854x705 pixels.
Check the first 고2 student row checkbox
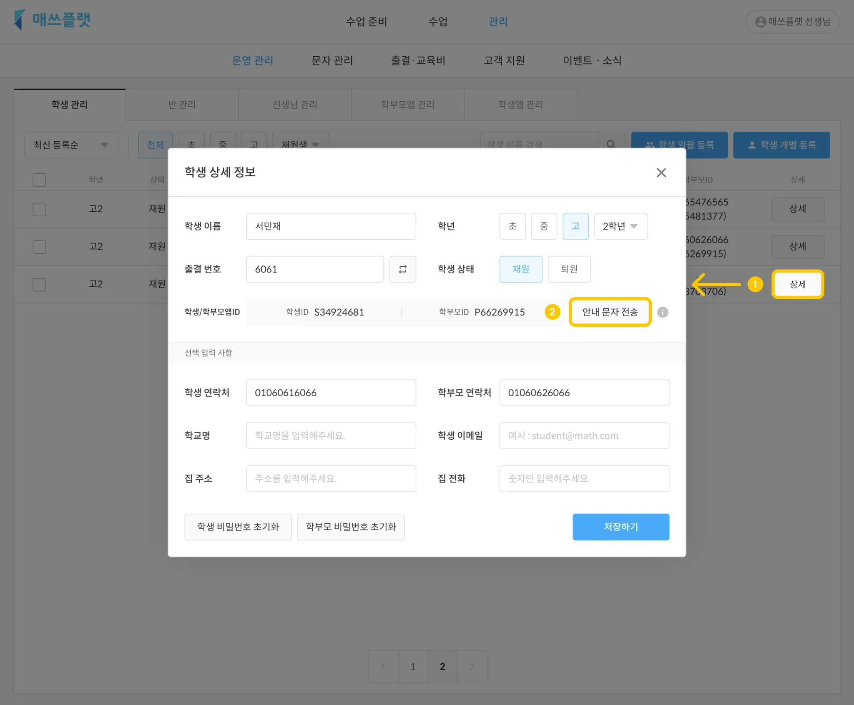point(39,209)
